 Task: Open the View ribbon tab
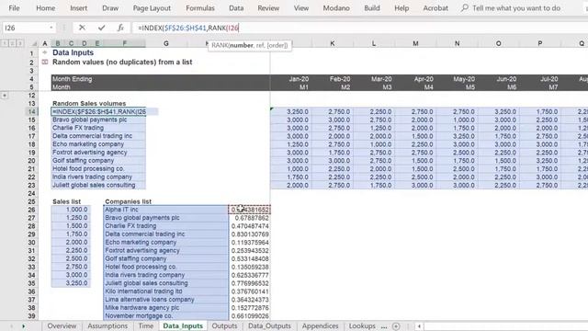click(x=301, y=8)
